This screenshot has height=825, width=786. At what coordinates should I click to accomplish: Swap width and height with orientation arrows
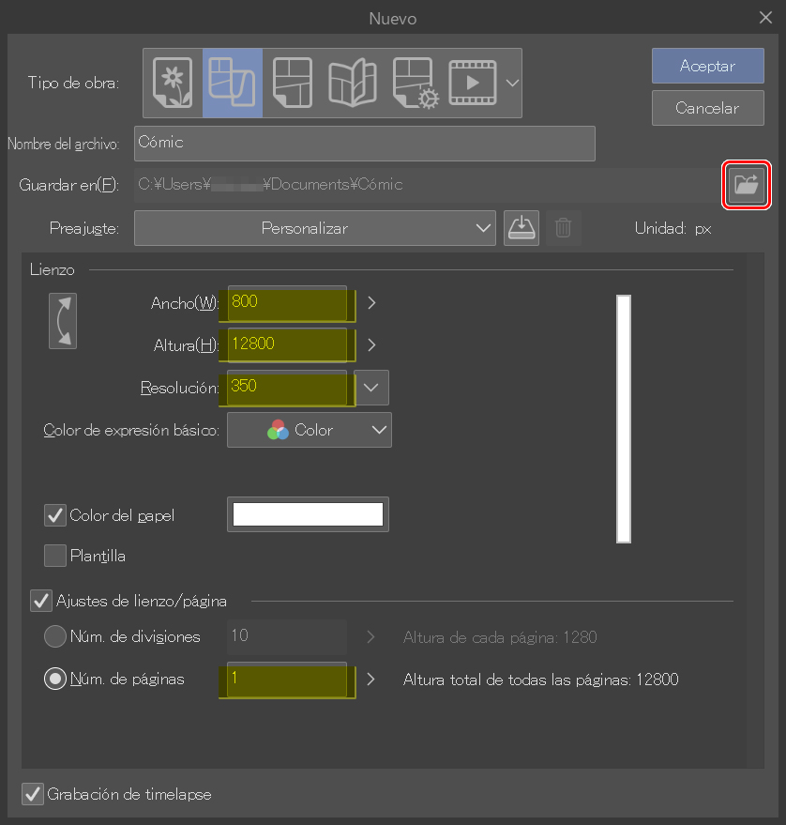[63, 321]
